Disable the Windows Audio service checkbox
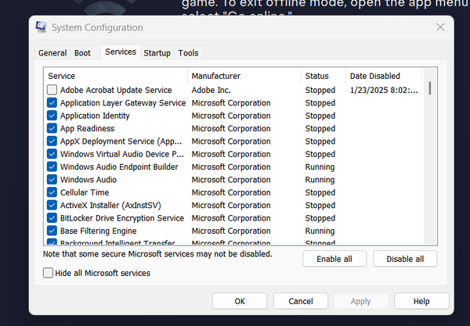The image size is (470, 326). (x=52, y=180)
